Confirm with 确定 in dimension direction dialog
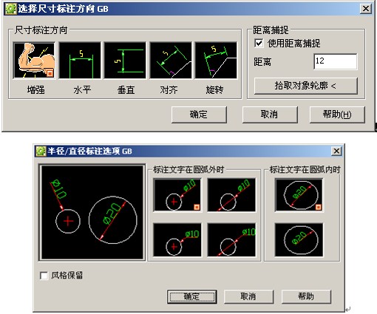Viewport: 377px width, 314px height. click(x=199, y=115)
